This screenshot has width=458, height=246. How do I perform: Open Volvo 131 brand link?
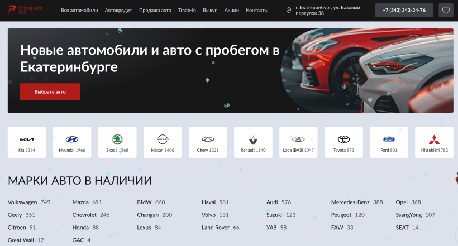click(215, 215)
